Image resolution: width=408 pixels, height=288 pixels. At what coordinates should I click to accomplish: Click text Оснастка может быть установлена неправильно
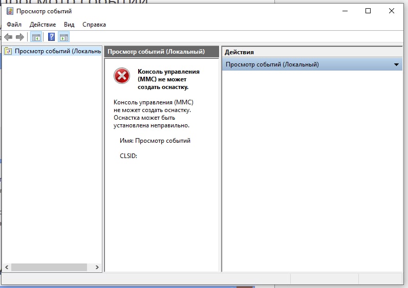[x=152, y=122]
